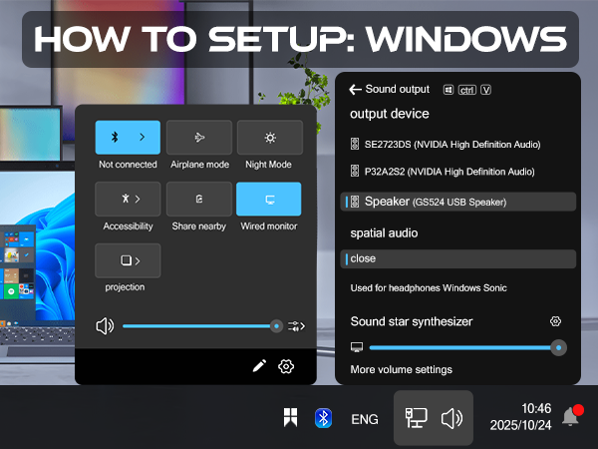This screenshot has height=449, width=598.
Task: Toggle the Wired monitor tile
Action: tap(269, 199)
